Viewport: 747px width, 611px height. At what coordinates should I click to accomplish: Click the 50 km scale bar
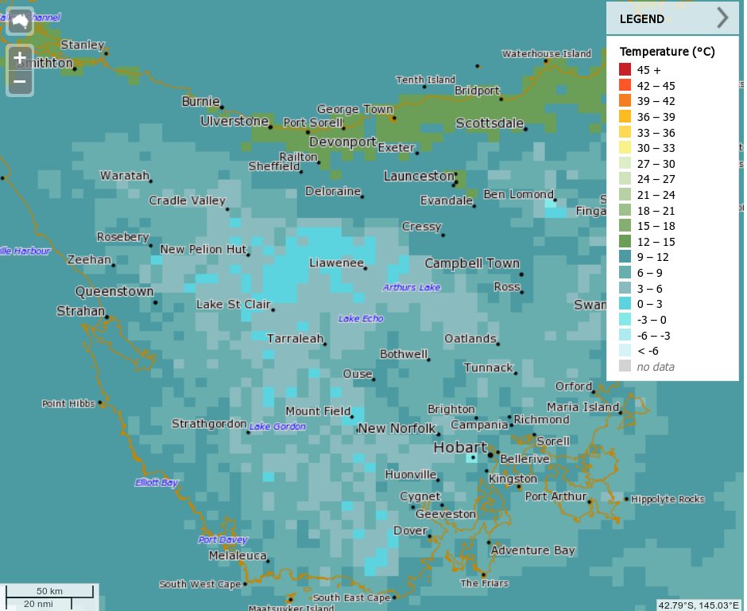(49, 591)
